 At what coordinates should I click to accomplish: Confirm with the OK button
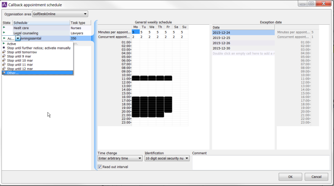click(290, 176)
